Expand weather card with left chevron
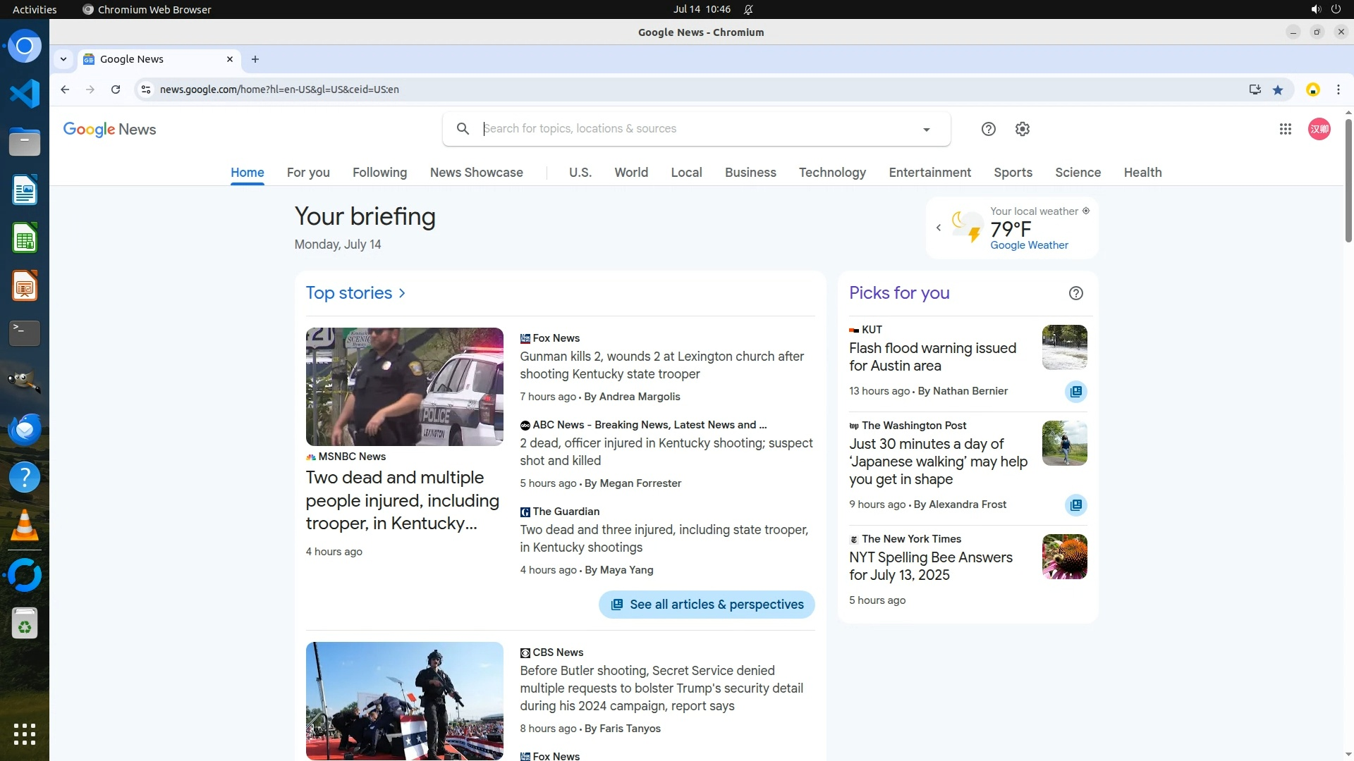This screenshot has width=1354, height=761. pos(939,228)
